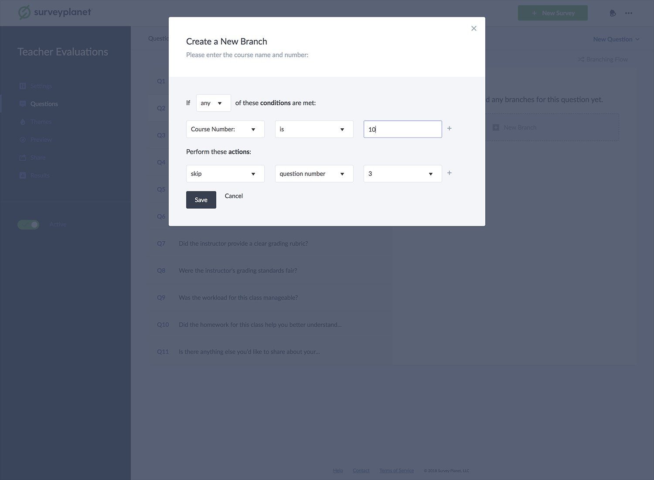The width and height of the screenshot is (654, 480).
Task: Open the Course Number question dropdown
Action: pyautogui.click(x=225, y=129)
